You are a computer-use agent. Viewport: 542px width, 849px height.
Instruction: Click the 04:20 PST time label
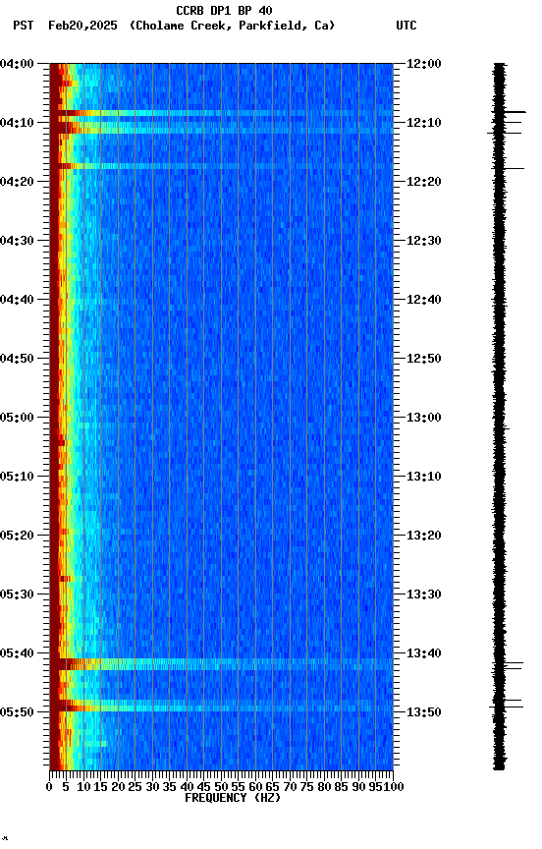(17, 182)
